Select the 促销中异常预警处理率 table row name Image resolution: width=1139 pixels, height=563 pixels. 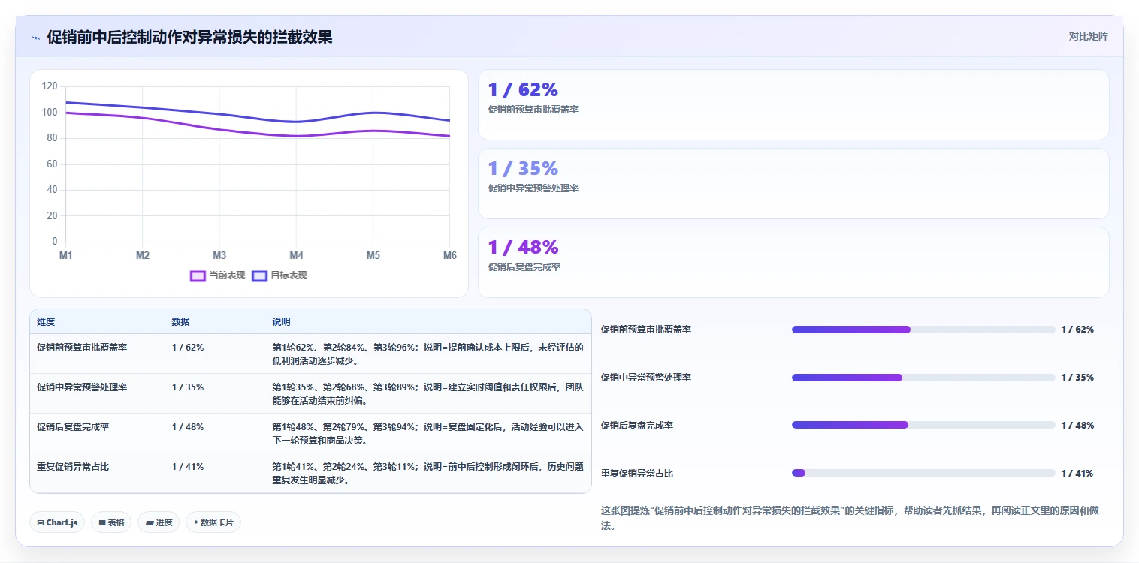[x=82, y=387]
